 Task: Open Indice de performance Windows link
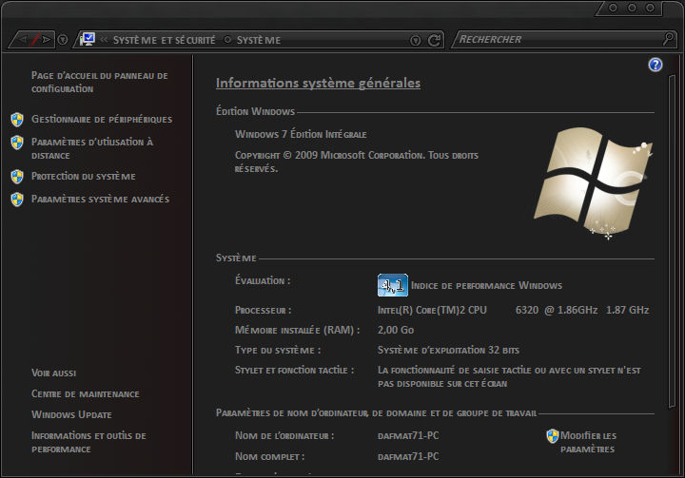coord(486,285)
